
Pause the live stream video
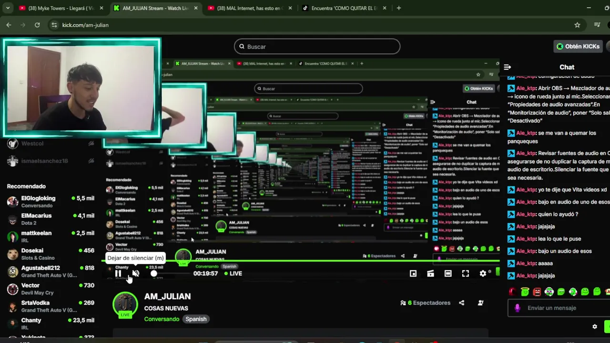point(118,273)
